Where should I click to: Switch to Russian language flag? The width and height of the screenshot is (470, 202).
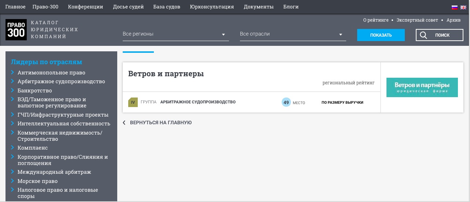(455, 7)
